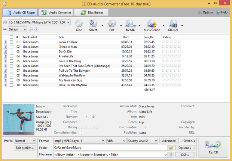Check track 01 La Vie En Rose
The width and height of the screenshot is (232, 161).
pyautogui.click(x=11, y=42)
